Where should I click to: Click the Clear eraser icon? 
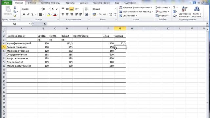click(x=174, y=16)
